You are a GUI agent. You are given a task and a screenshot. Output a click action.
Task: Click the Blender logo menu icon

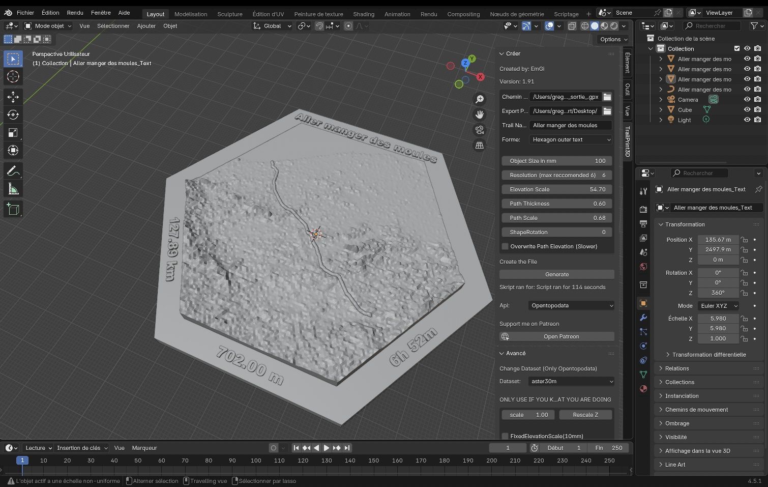[x=8, y=13]
